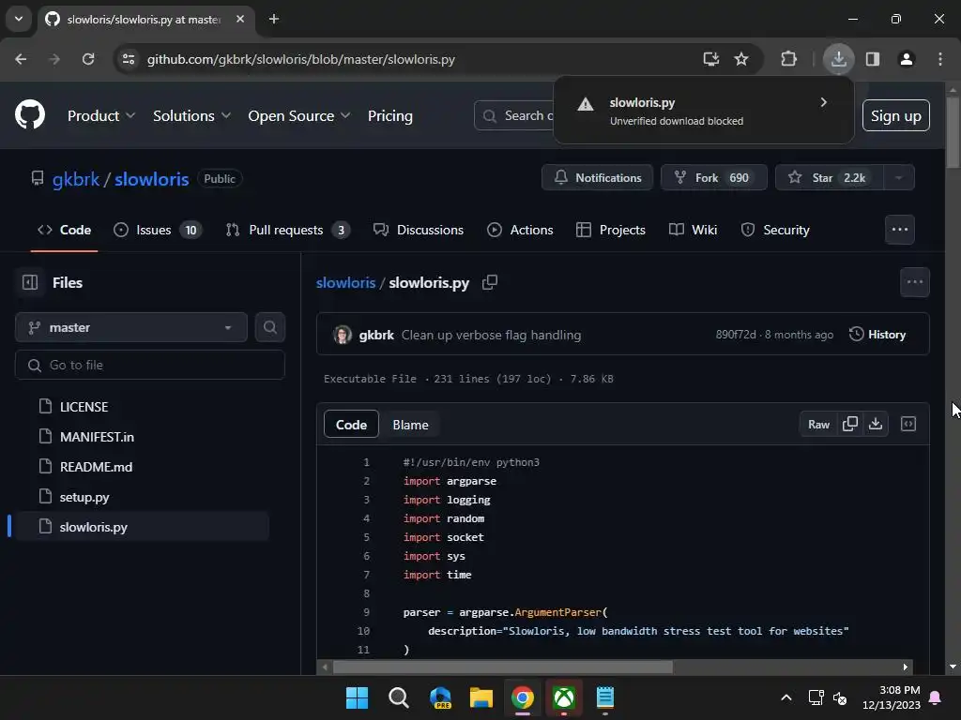Click the horizontal code scrollbar thumb
This screenshot has width=961, height=720.
pos(502,667)
